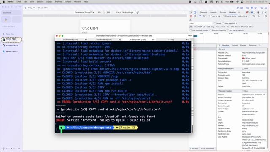This screenshot has width=270, height=152.
Task: Toggle Raw checkbox for Response Headers
Action: (x=243, y=69)
